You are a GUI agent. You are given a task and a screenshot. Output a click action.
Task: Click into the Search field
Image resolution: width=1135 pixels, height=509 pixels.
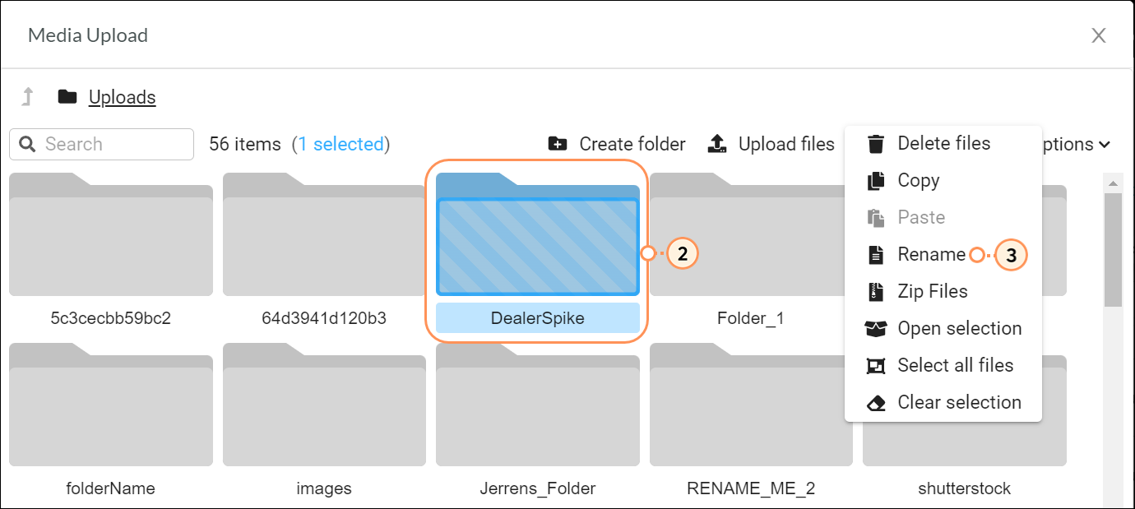tap(111, 144)
